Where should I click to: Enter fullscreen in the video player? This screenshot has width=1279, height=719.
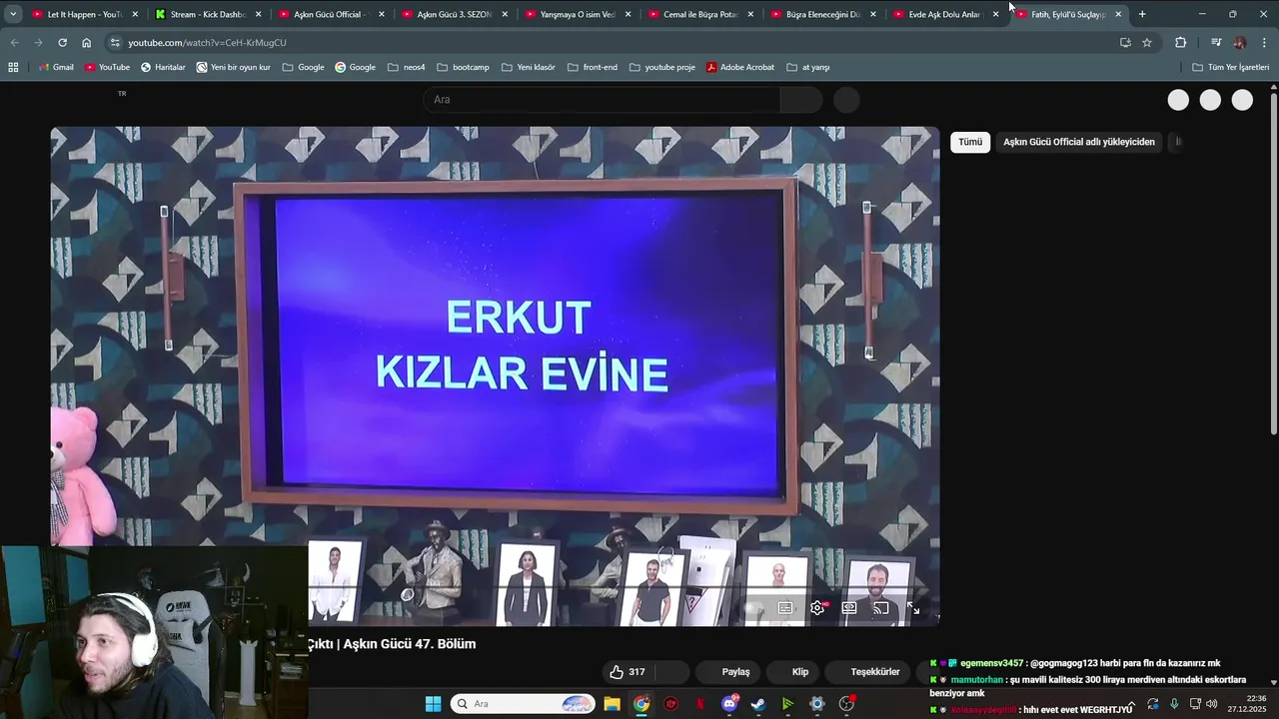(913, 607)
